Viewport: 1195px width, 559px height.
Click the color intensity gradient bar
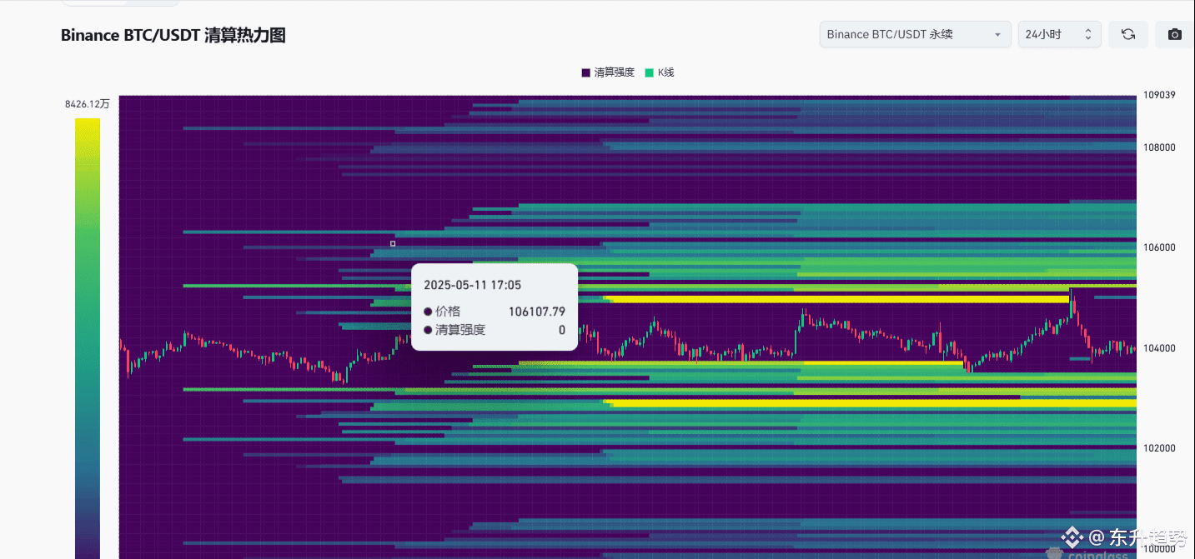(87, 333)
